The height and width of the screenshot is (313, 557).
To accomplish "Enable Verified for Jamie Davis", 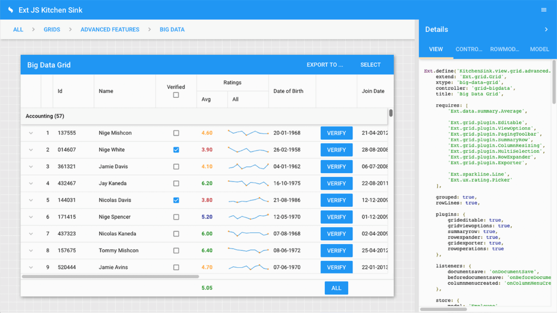I will click(x=176, y=166).
